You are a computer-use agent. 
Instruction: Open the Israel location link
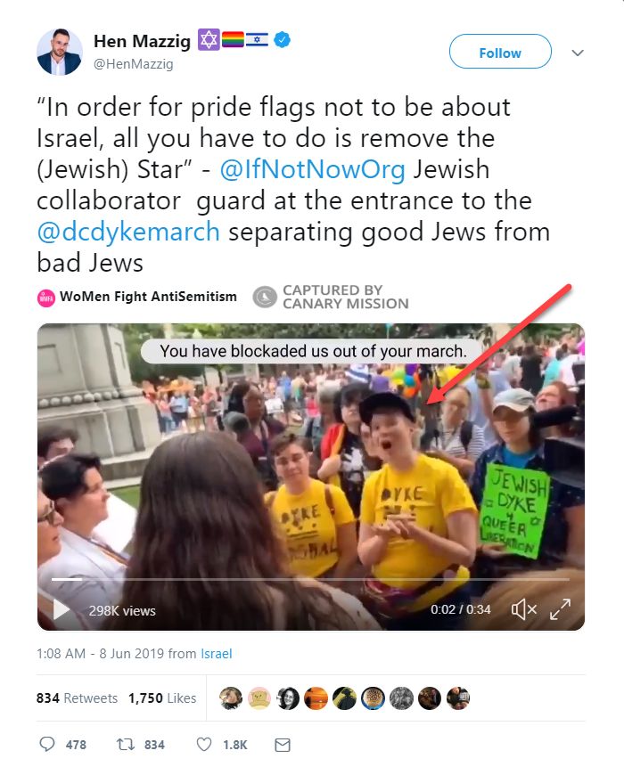(x=216, y=654)
